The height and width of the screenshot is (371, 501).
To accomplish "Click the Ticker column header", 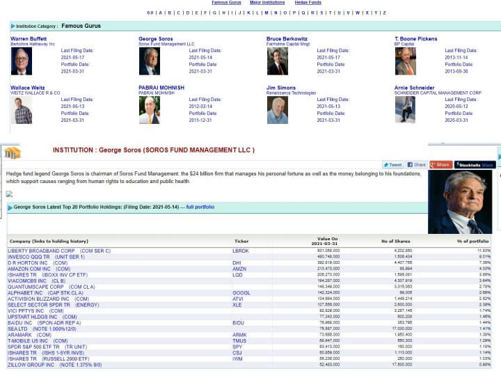I will pos(241,242).
